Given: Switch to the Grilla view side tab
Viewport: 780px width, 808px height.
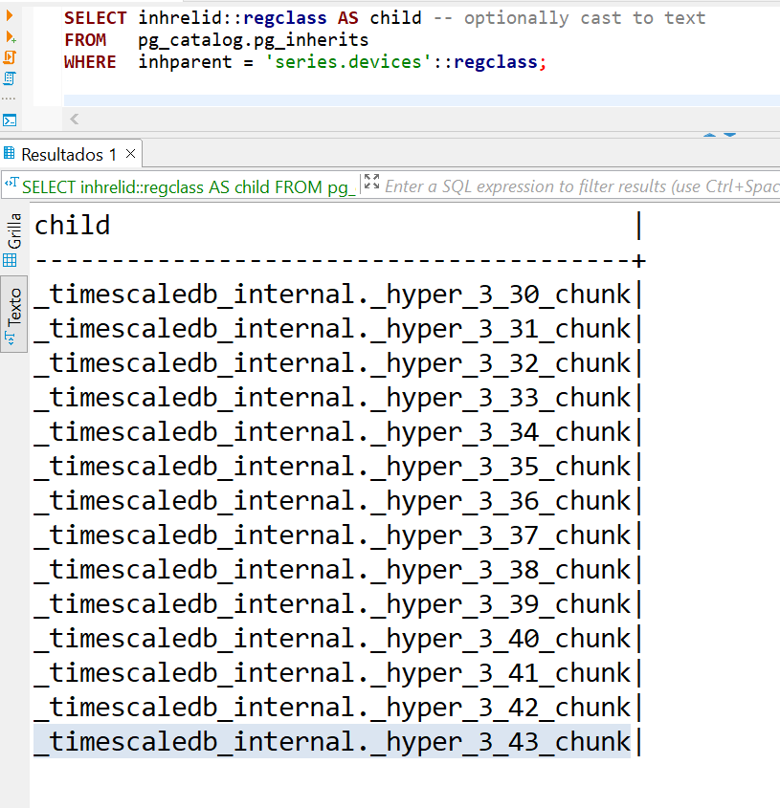Looking at the screenshot, I should [14, 240].
